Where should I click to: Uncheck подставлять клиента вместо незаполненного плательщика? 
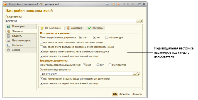(x=41, y=51)
